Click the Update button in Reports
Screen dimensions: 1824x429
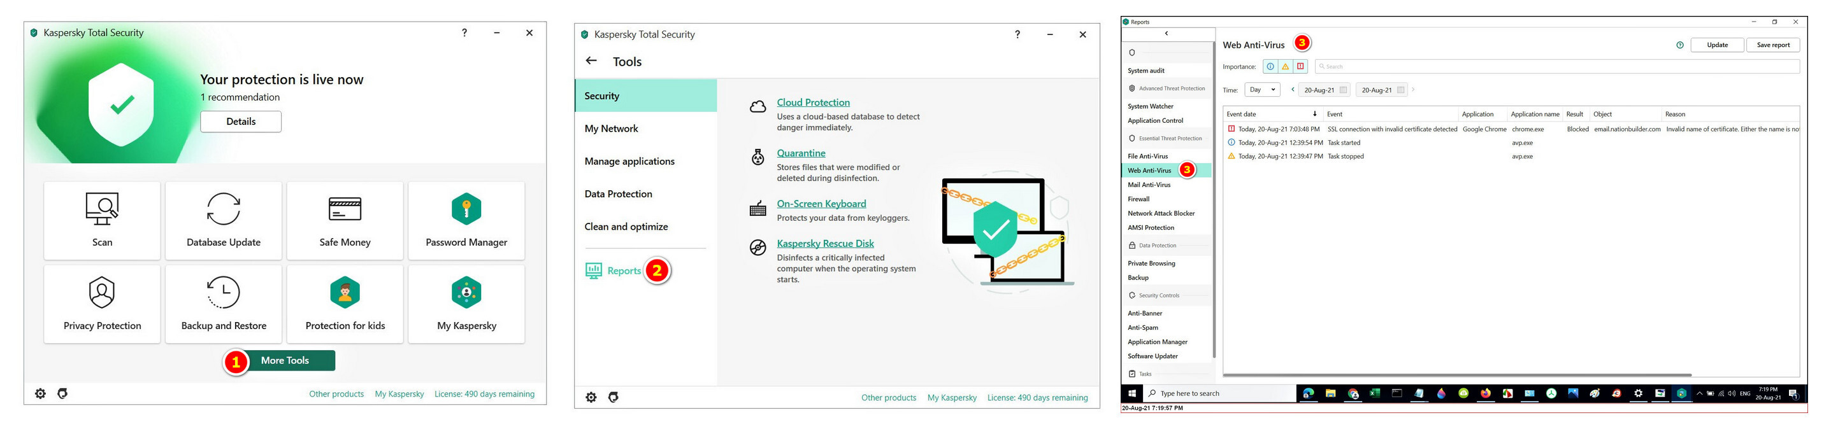coord(1717,45)
